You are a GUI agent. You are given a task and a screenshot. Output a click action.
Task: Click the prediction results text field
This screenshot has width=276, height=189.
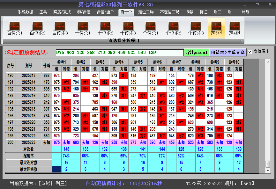click(x=119, y=53)
